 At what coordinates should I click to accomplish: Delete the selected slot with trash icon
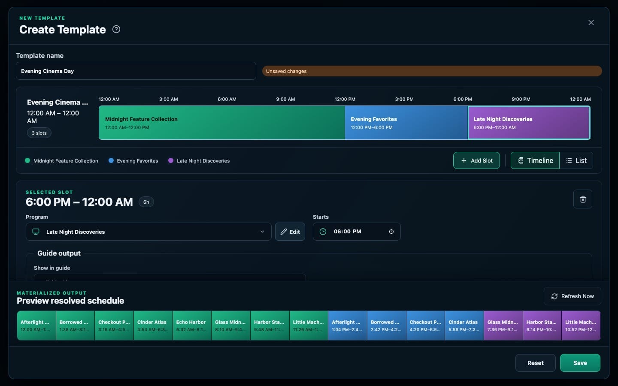583,199
